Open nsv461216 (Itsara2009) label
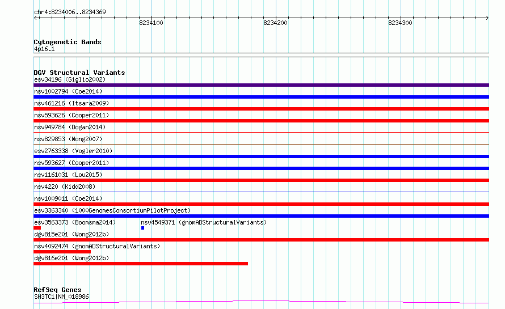The width and height of the screenshot is (505, 309). [71, 103]
